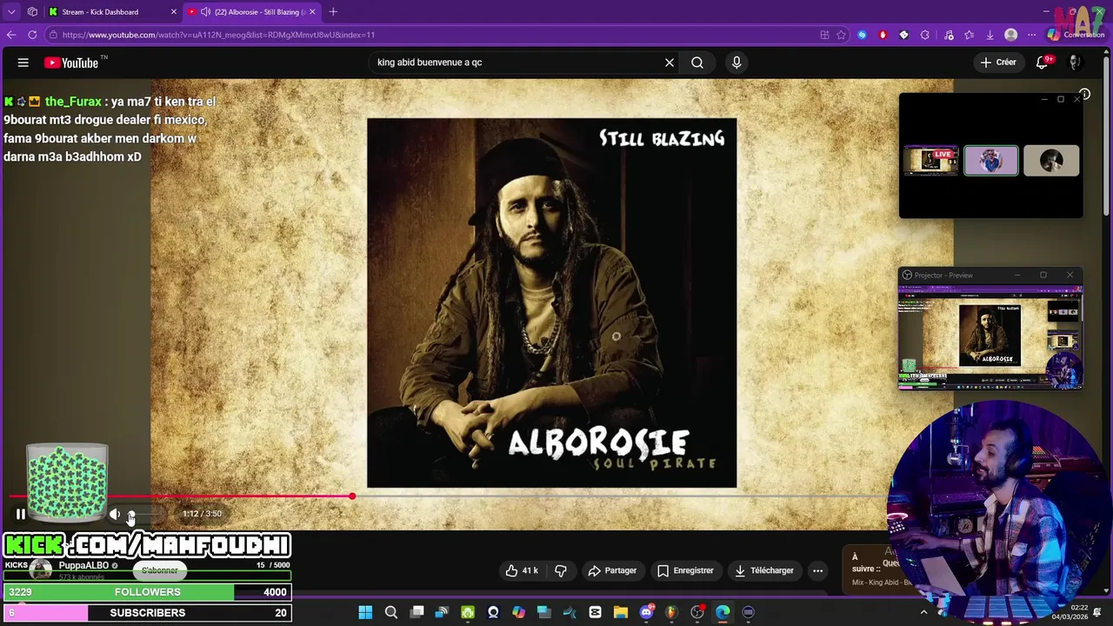Add this page to favorites with the star
Screen dimensions: 1113x626
(841, 35)
